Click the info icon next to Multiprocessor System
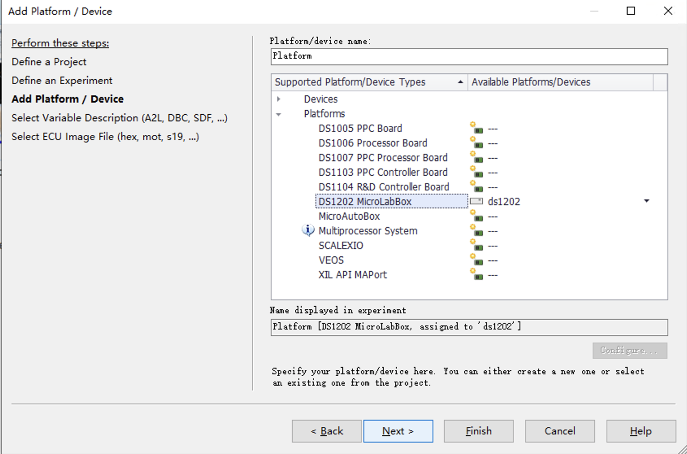Screen dimensions: 687x454 pyautogui.click(x=308, y=231)
